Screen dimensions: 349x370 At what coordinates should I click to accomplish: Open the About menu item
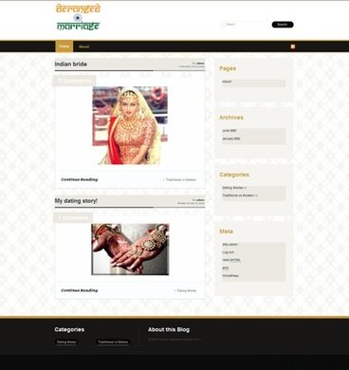tap(83, 46)
